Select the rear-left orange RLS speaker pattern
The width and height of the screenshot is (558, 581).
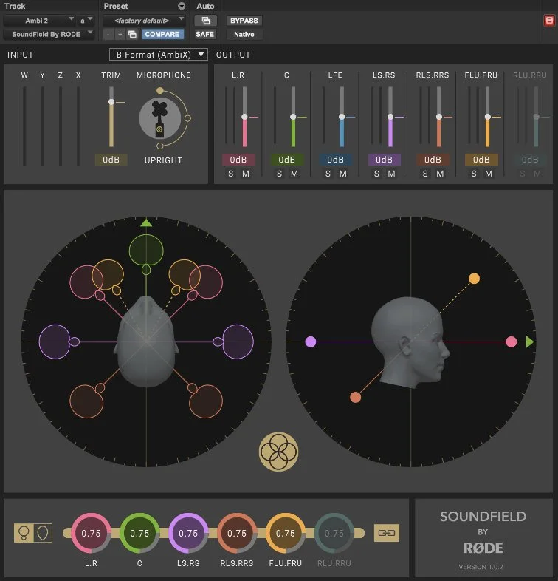tap(86, 401)
